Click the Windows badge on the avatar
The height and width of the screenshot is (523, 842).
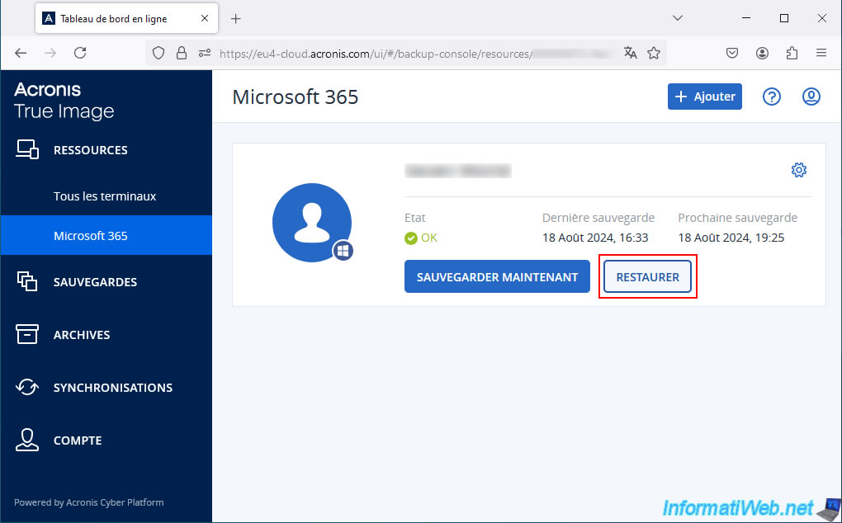click(x=343, y=251)
